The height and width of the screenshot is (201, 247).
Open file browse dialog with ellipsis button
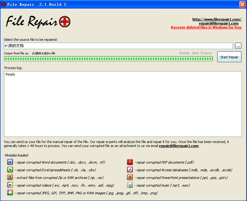(238, 46)
